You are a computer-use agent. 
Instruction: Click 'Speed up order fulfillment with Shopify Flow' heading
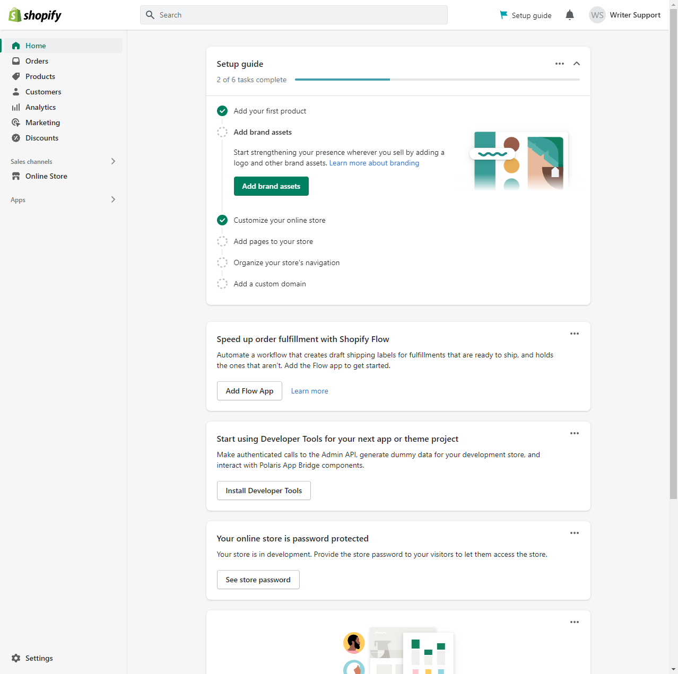pos(303,339)
